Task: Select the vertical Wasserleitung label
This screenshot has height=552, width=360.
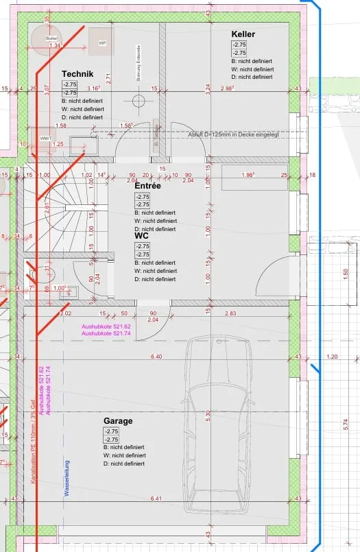Action: point(67,478)
